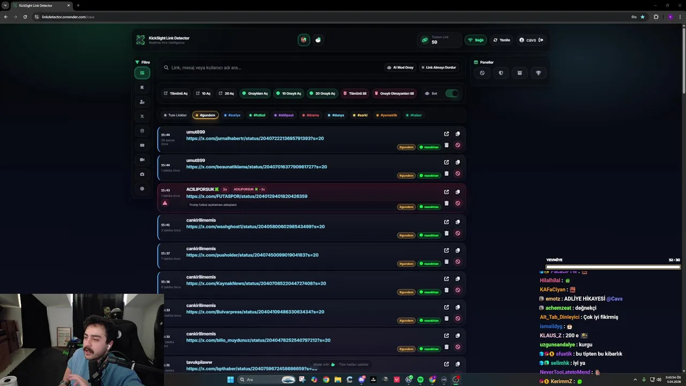
Task: Open the blocked panel icon under Paneller
Action: [x=482, y=73]
